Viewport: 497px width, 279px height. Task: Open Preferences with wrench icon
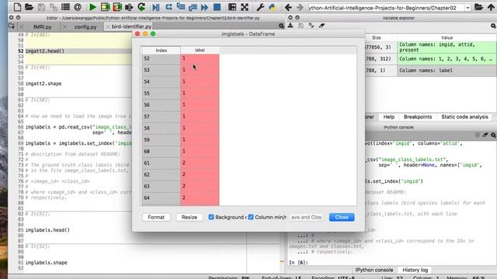tap(260, 7)
